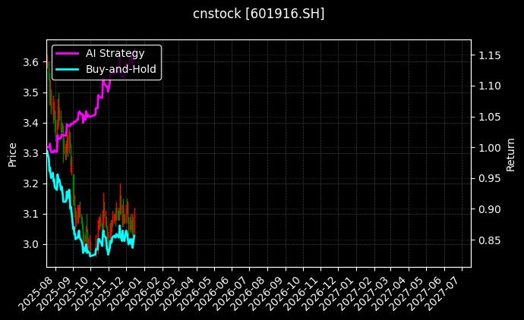
Task: Select the Buy-and-Hold legend label
Action: 121,69
